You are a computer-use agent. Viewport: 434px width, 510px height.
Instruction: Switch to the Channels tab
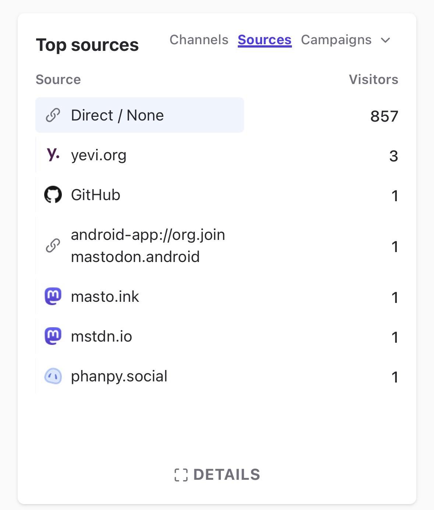[x=199, y=40]
